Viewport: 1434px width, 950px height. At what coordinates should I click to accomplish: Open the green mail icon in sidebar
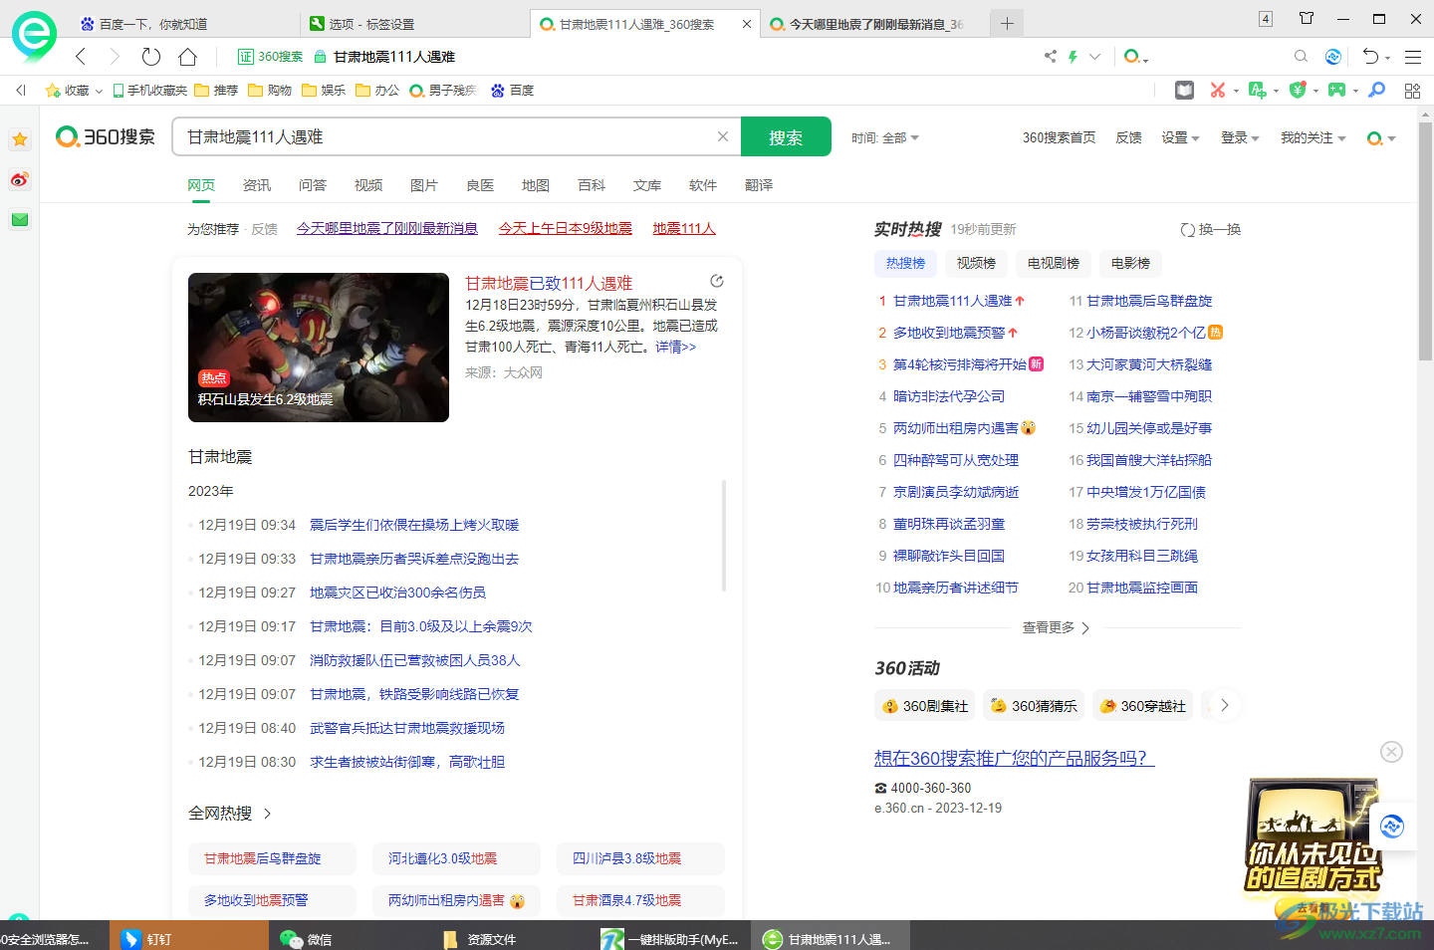[x=20, y=219]
